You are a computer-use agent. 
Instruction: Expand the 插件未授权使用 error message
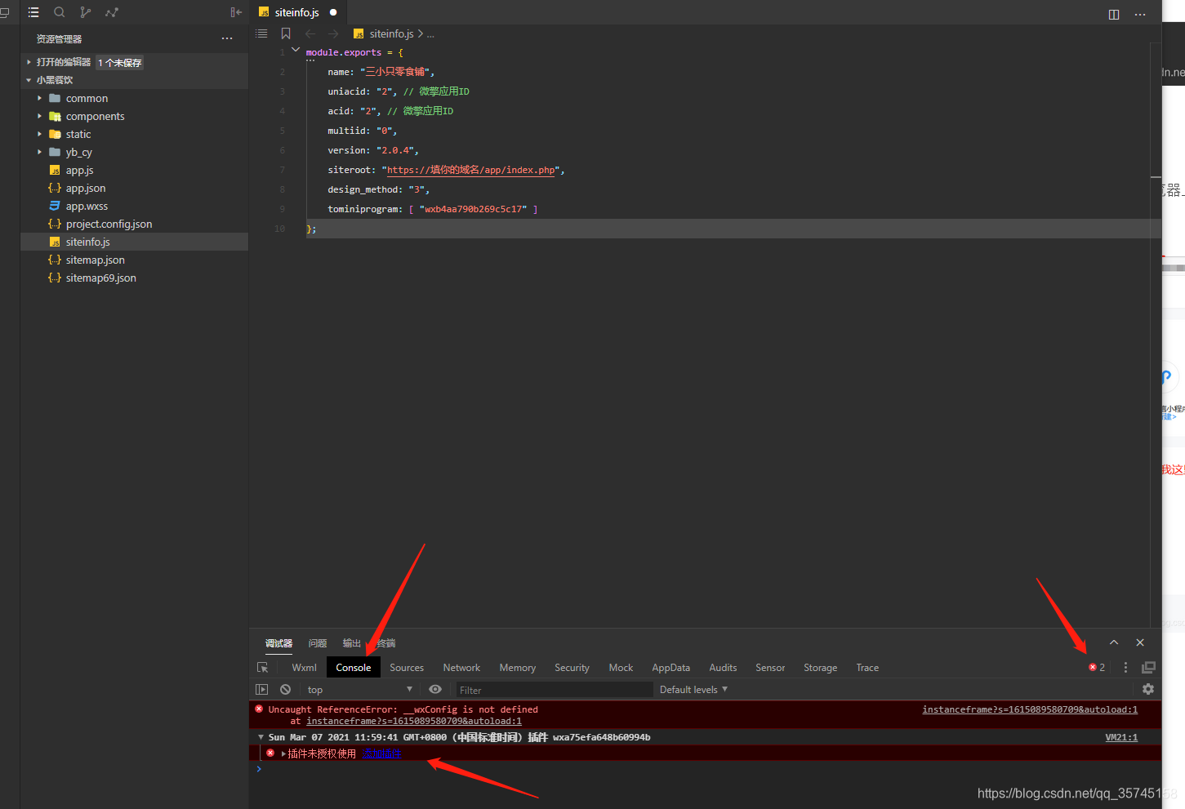pyautogui.click(x=283, y=753)
